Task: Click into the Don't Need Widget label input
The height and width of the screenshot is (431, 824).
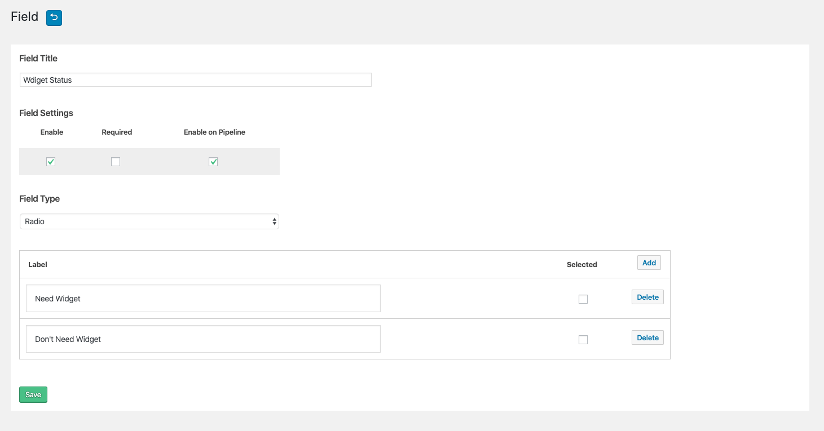Action: coord(203,339)
